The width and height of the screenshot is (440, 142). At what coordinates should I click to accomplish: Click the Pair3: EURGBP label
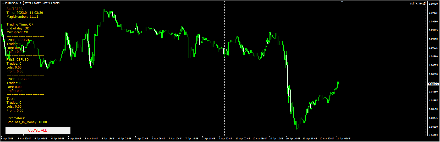(x=18, y=79)
